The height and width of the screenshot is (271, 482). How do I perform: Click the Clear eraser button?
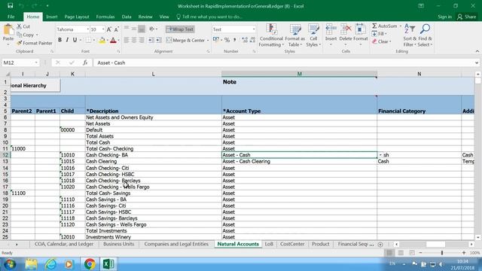coord(381,41)
